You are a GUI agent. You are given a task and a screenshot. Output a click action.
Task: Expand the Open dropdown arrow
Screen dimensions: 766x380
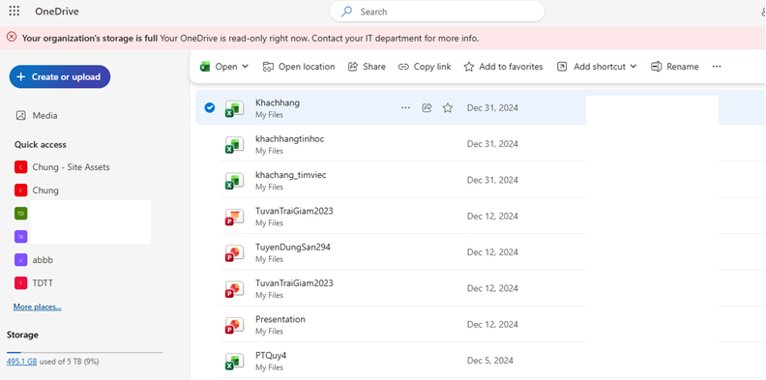point(246,67)
